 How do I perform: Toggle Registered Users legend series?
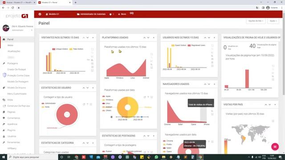click(196, 45)
